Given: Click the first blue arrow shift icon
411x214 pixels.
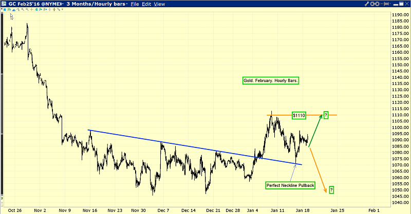Looking at the screenshot, I should [41, 9].
